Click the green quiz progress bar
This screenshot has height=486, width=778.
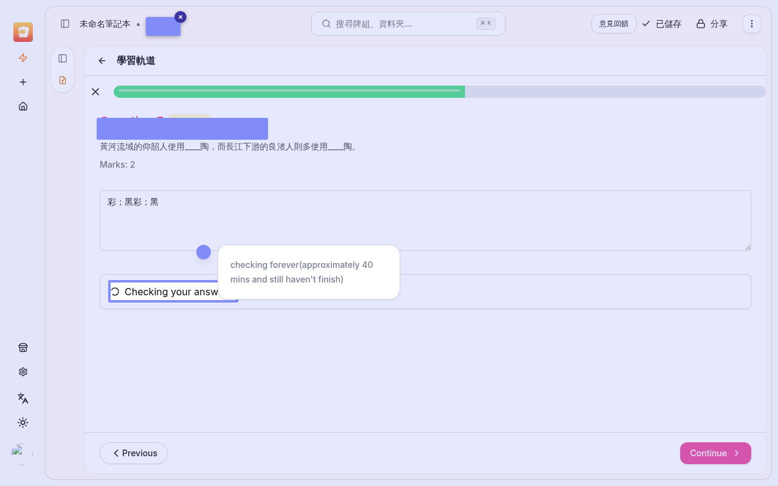pyautogui.click(x=289, y=92)
